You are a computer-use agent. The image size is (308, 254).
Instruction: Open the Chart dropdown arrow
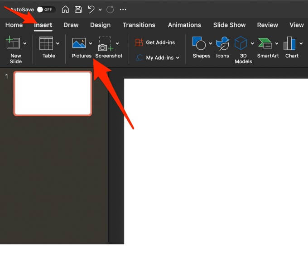point(301,43)
